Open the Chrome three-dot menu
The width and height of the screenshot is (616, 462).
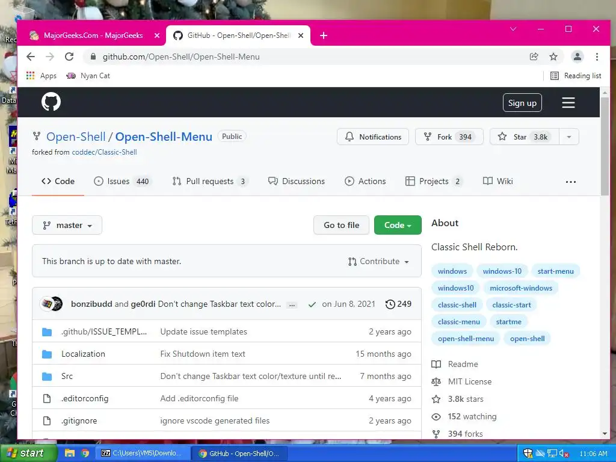[597, 57]
